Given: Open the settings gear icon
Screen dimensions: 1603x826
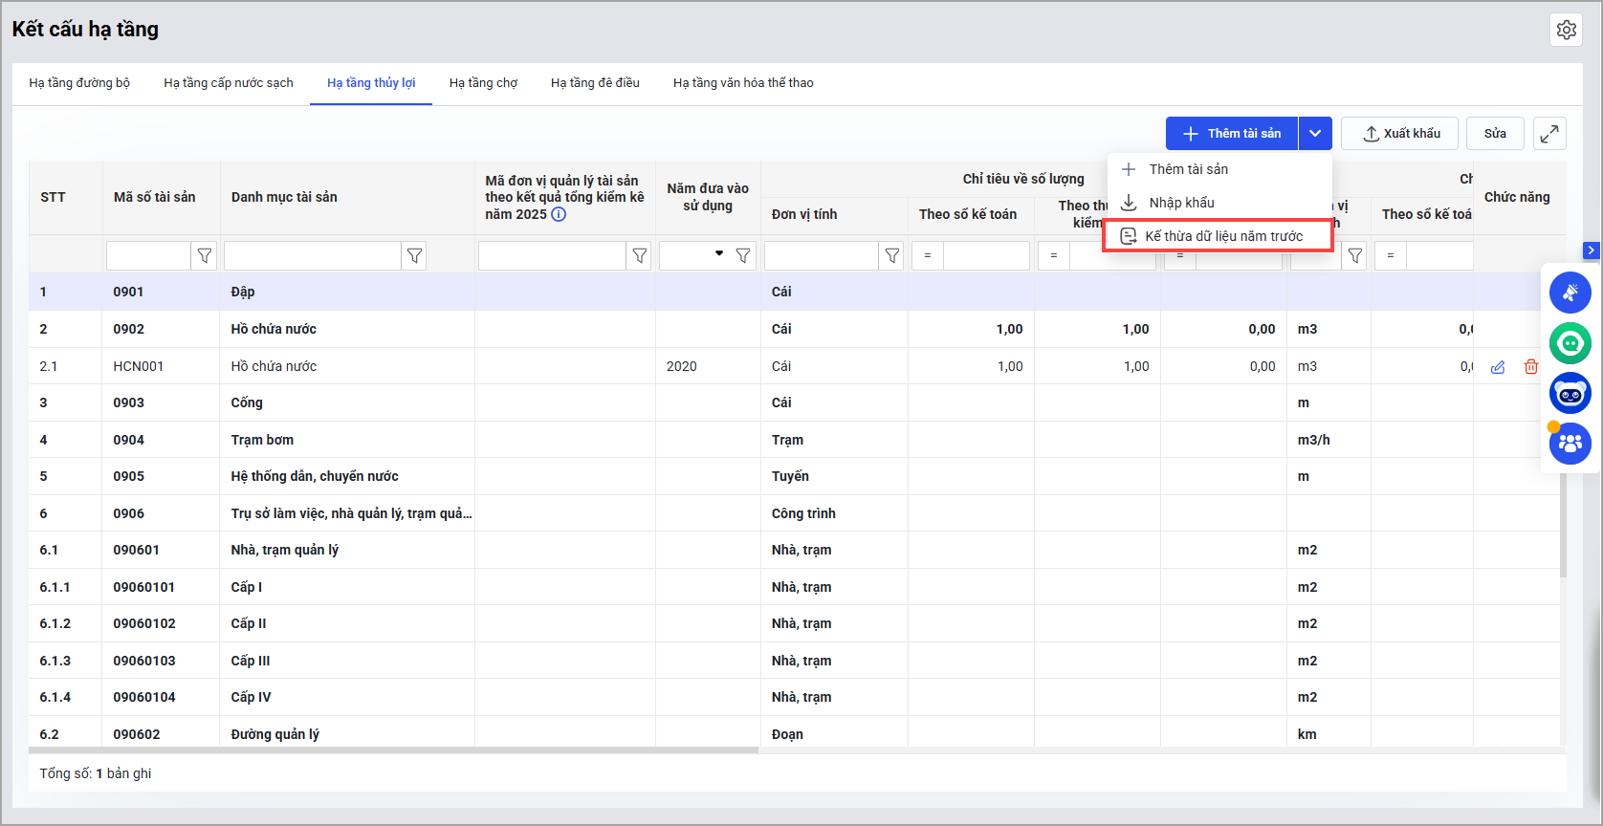Looking at the screenshot, I should (x=1566, y=30).
